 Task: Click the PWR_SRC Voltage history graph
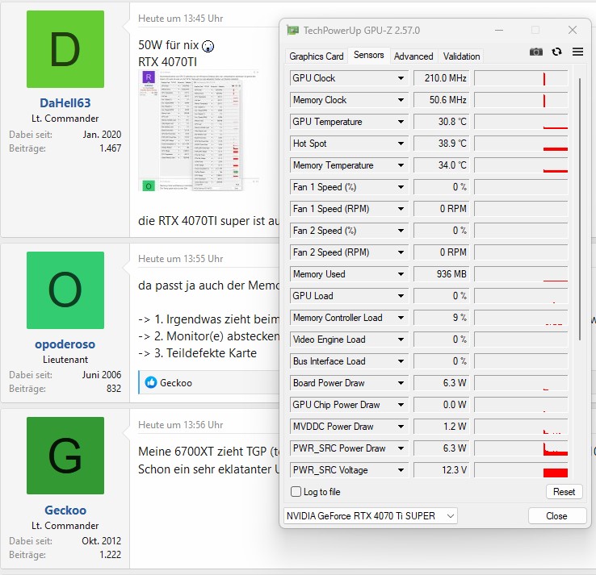point(521,470)
